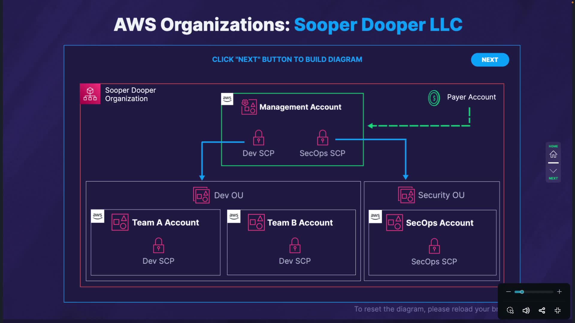Click the Management Account heading
Screen dimensions: 575x323
point(300,107)
